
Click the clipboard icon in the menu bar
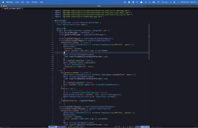click(129, 2)
